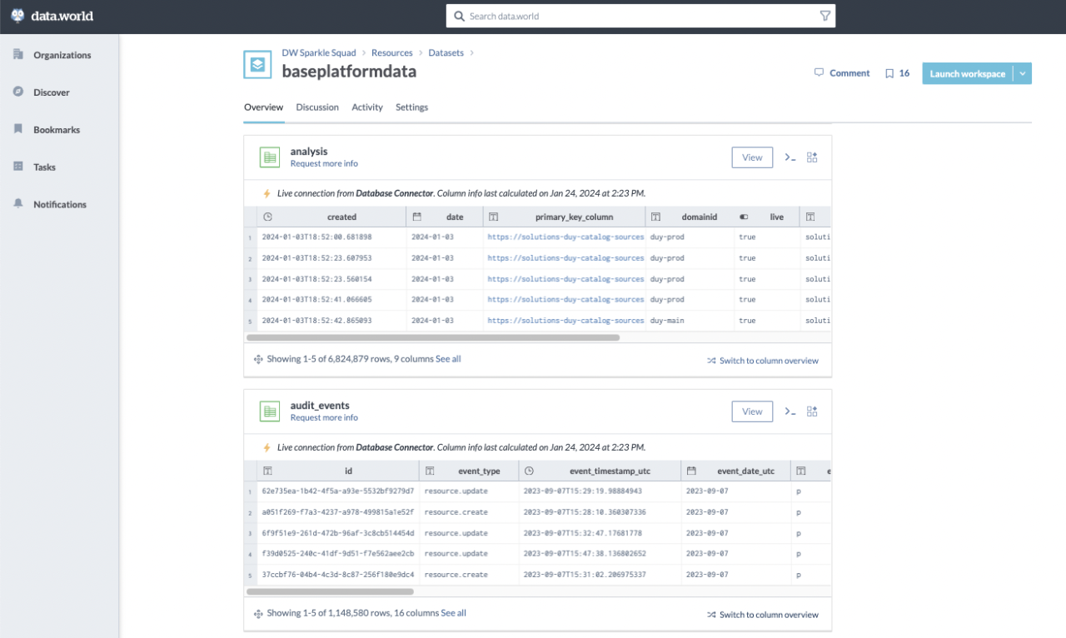1066x638 pixels.
Task: Click Resources breadcrumb link
Action: [392, 52]
